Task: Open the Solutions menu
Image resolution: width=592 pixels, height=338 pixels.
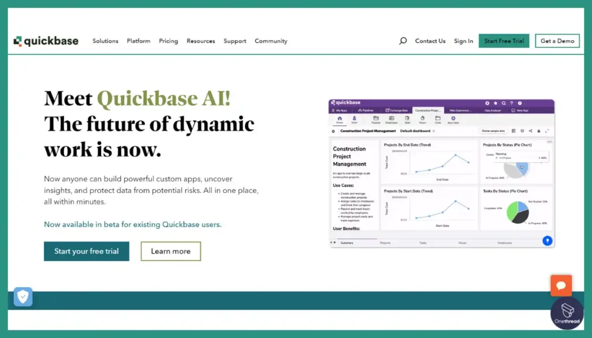Action: [x=105, y=41]
